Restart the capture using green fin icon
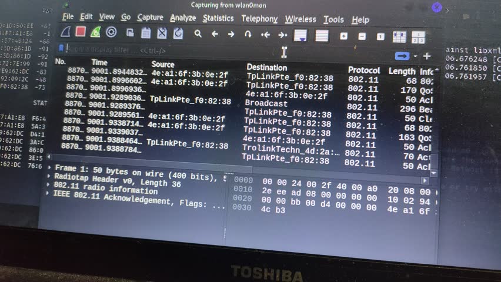The height and width of the screenshot is (282, 501). [x=95, y=32]
